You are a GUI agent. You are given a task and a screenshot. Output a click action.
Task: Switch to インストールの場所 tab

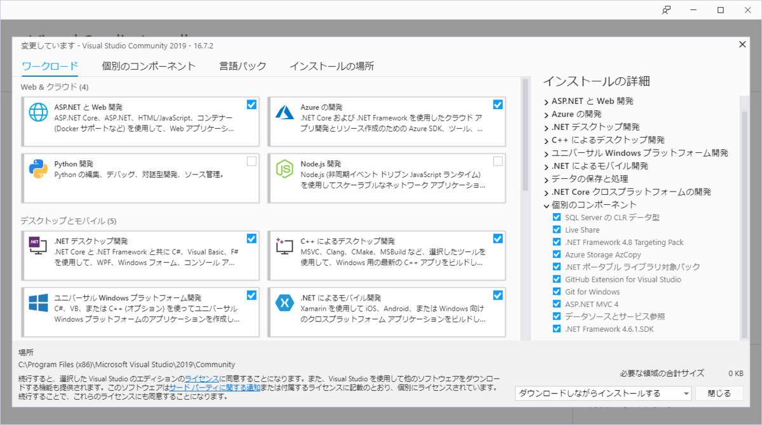[331, 66]
